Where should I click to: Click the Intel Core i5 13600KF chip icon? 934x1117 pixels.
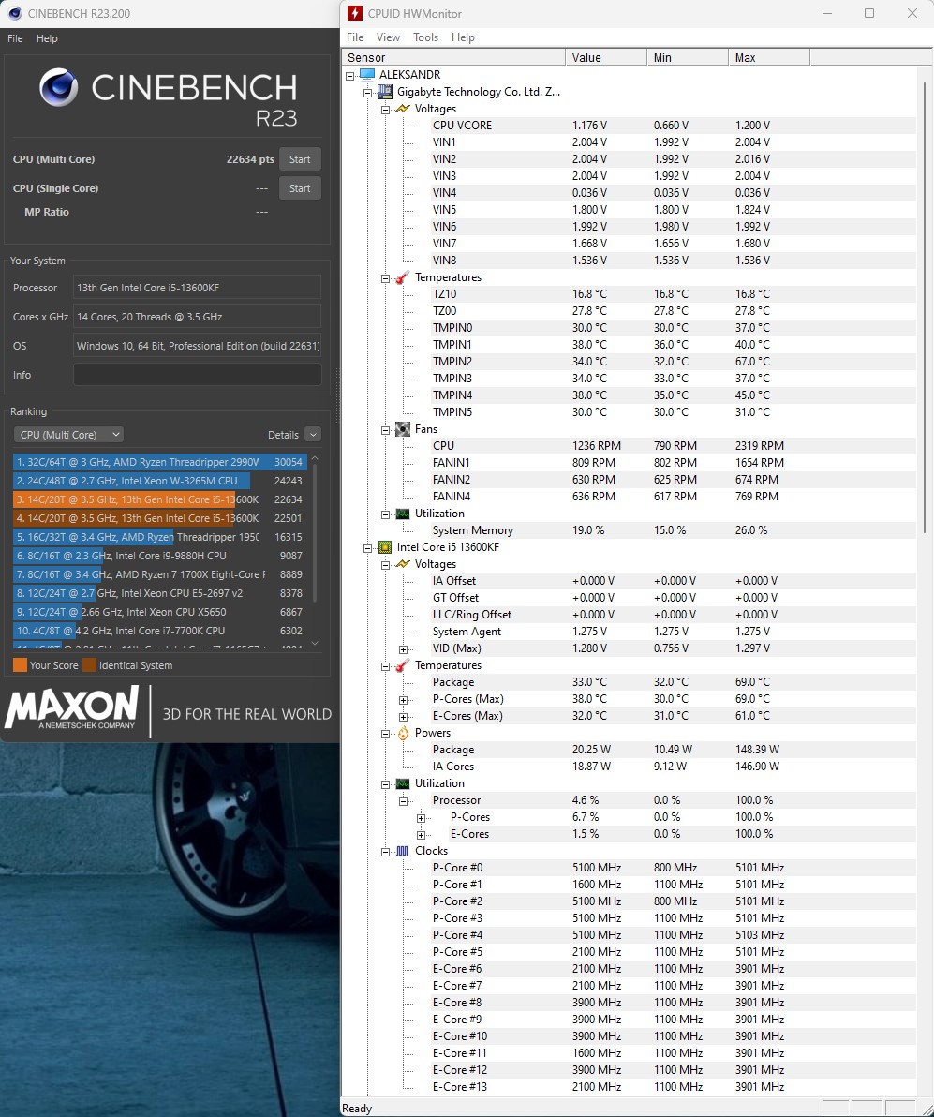click(385, 548)
